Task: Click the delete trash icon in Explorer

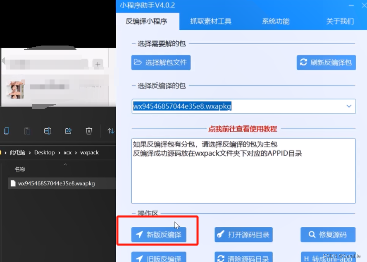Action: coord(89,131)
